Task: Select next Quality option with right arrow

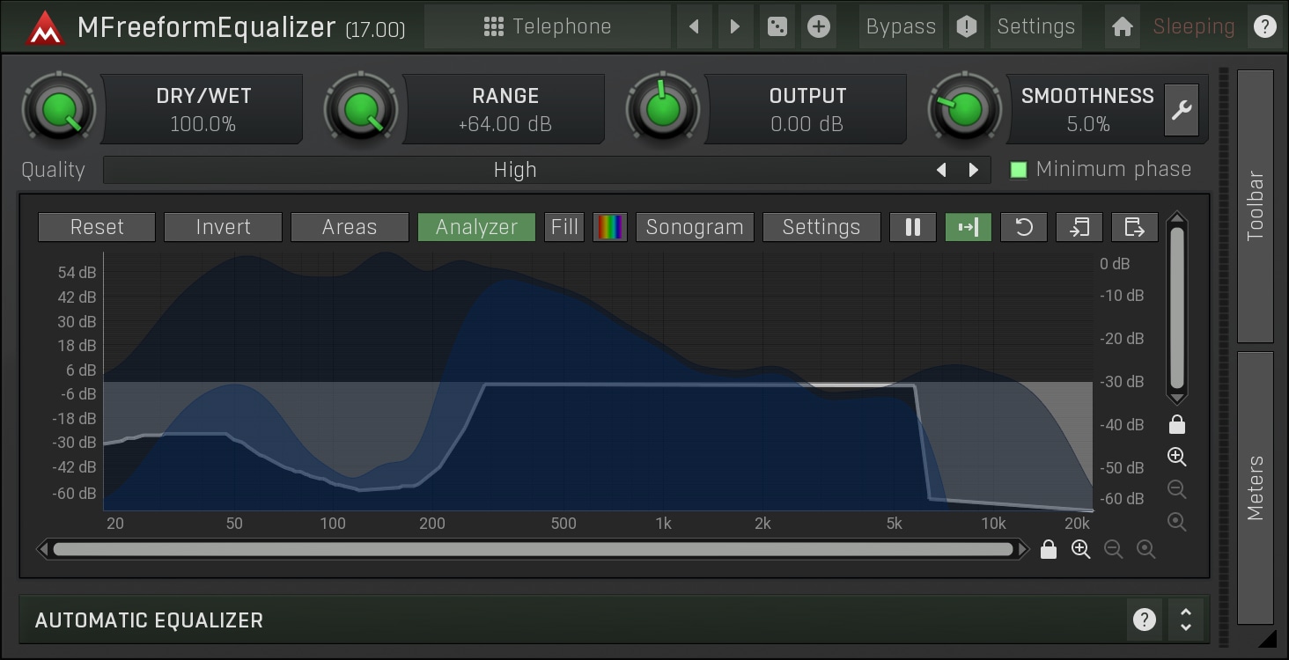Action: pos(973,170)
